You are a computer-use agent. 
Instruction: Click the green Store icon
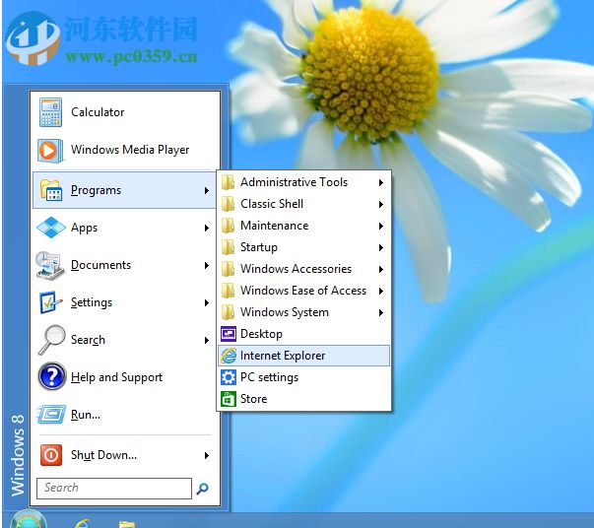tap(229, 399)
